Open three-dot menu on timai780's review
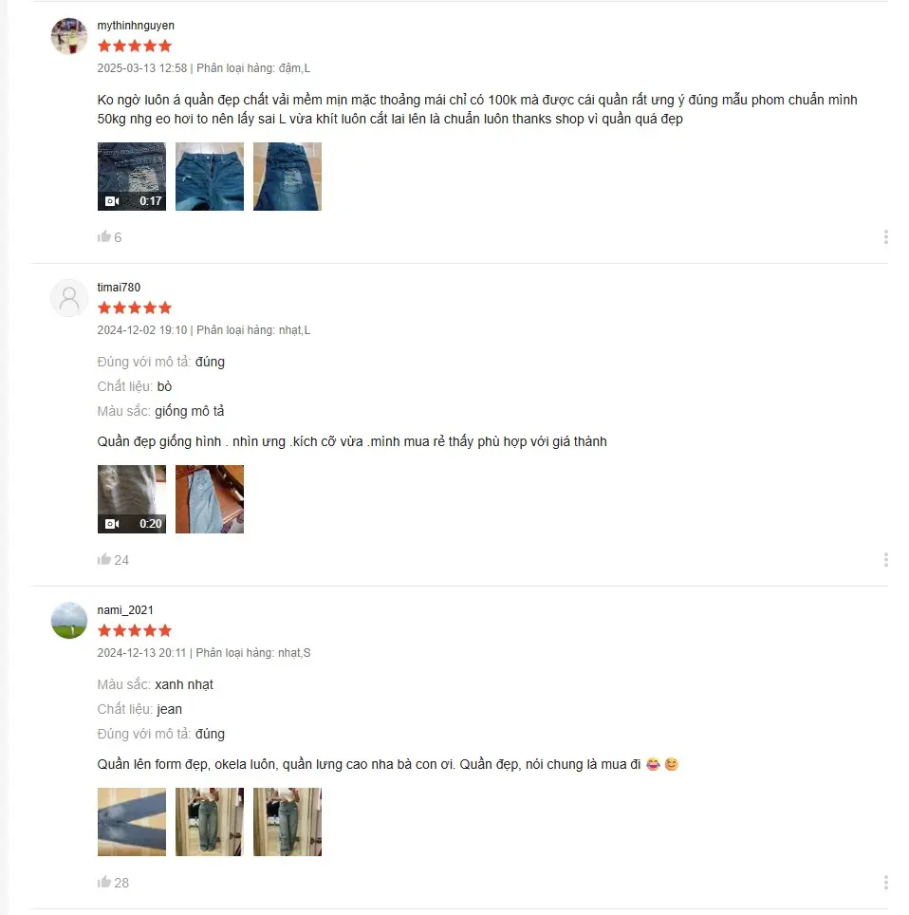This screenshot has width=909, height=915. 885,560
